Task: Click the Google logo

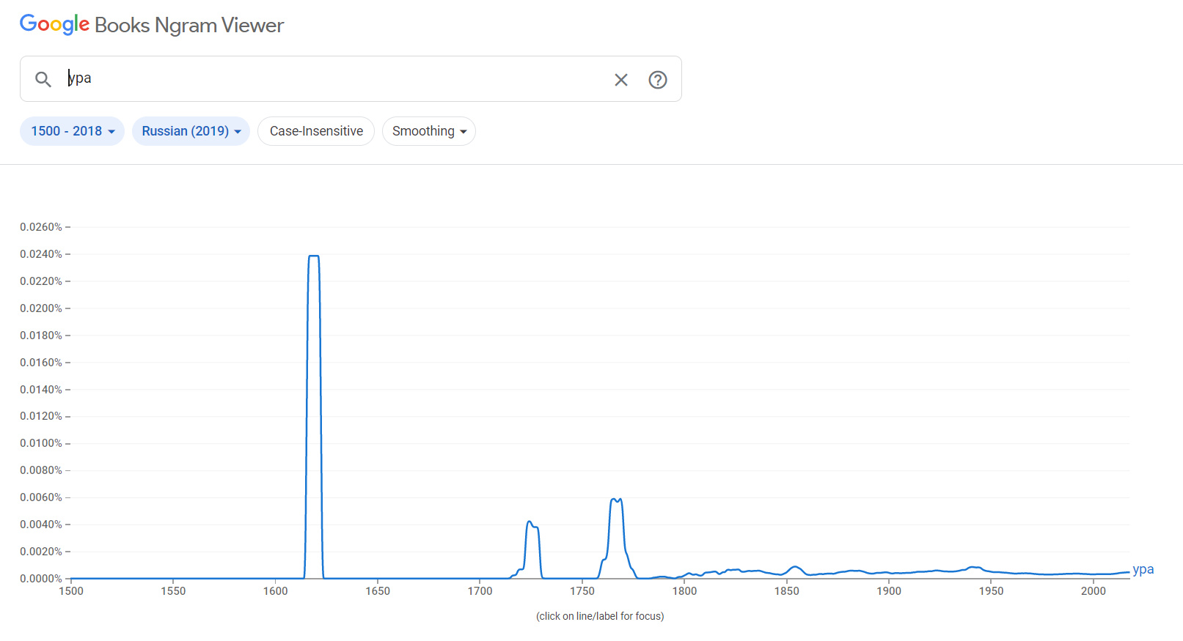Action: click(54, 24)
